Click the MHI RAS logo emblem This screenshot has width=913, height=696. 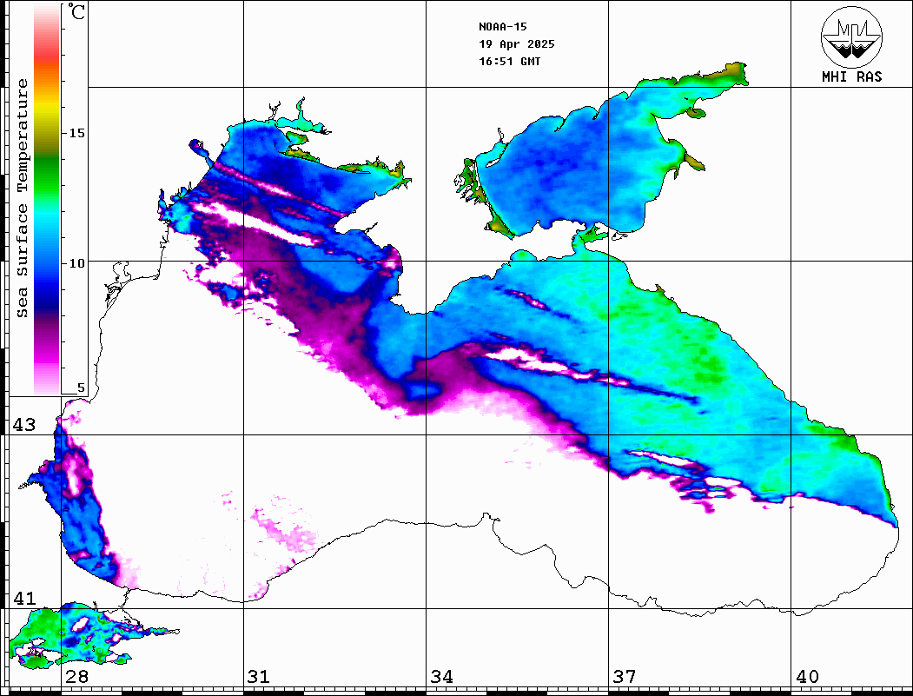tap(851, 36)
